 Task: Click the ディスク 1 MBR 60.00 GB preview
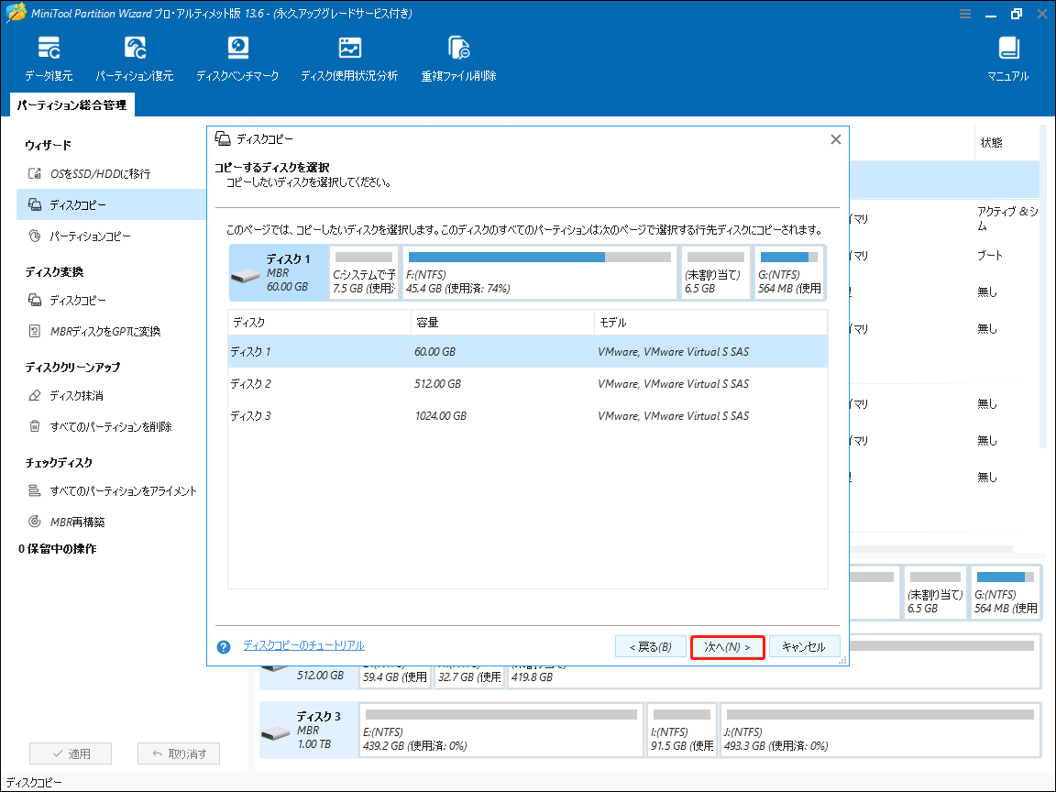point(279,273)
